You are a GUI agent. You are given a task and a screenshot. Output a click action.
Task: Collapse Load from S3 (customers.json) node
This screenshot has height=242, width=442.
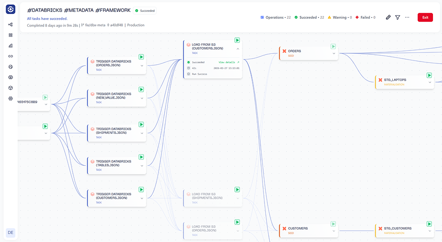[238, 49]
